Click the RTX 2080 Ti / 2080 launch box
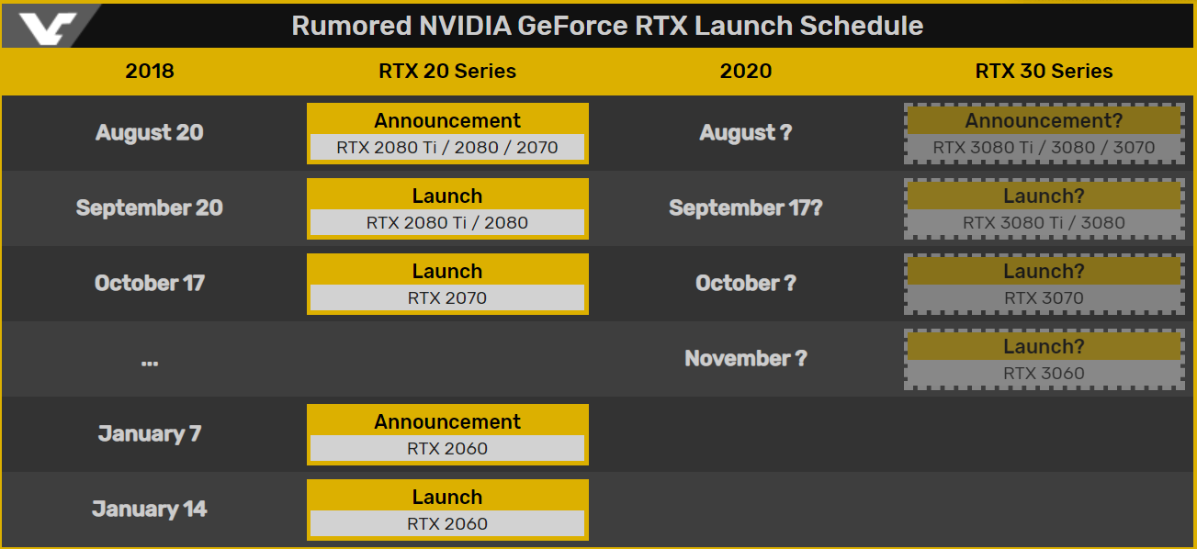The width and height of the screenshot is (1197, 549). pyautogui.click(x=447, y=208)
